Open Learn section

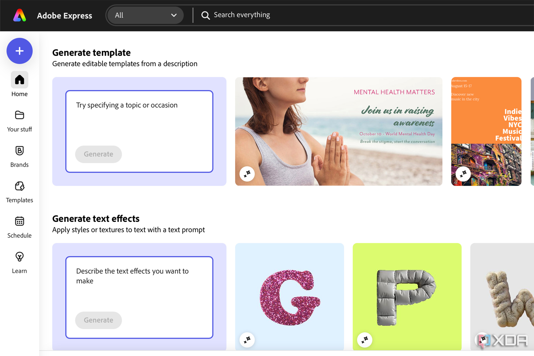(19, 262)
